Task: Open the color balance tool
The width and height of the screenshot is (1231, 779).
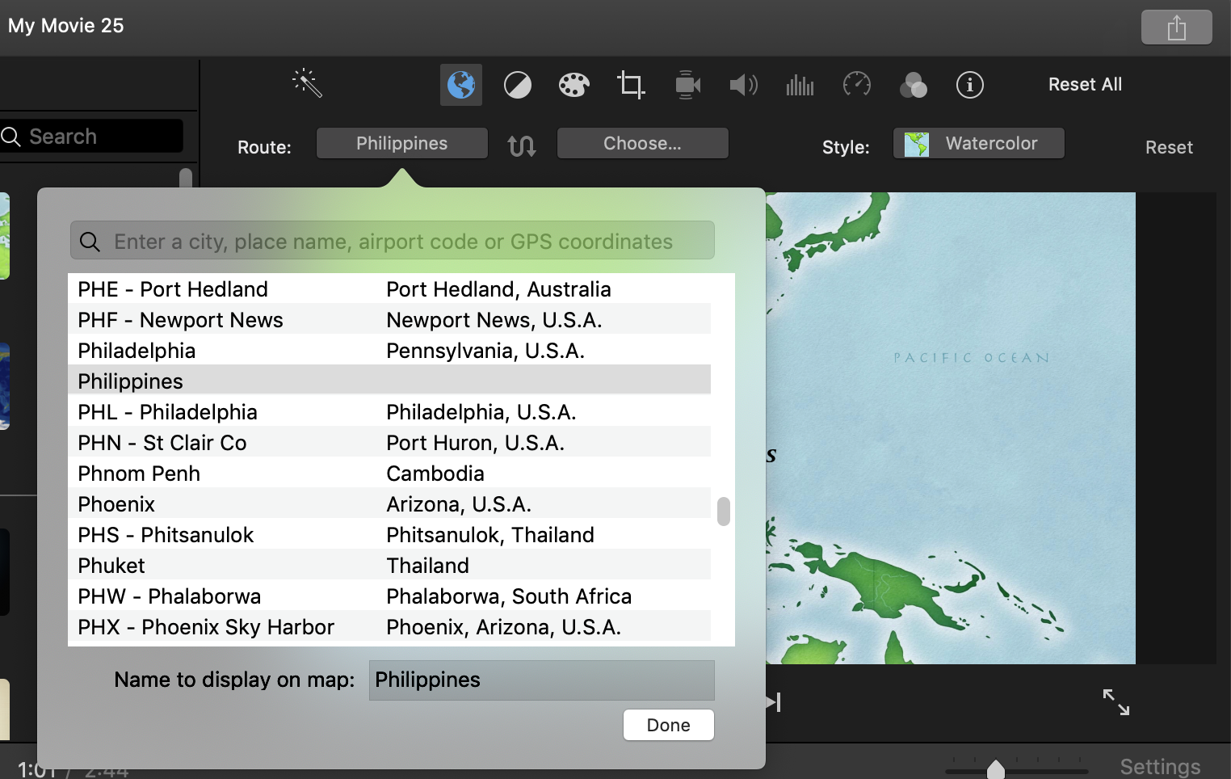Action: point(518,85)
